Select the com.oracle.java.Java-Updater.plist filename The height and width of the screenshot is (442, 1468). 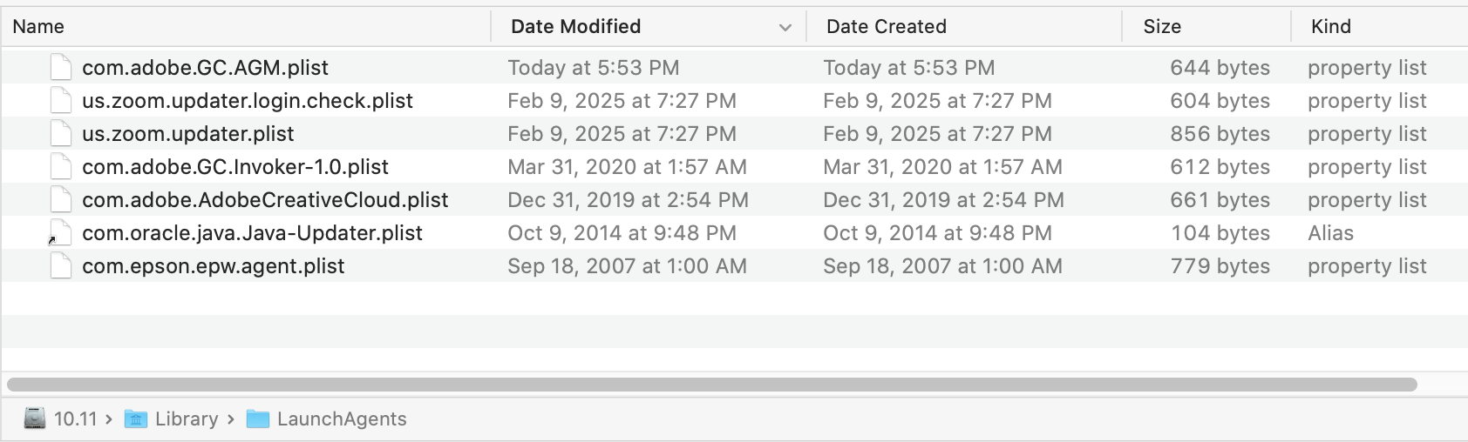tap(252, 233)
